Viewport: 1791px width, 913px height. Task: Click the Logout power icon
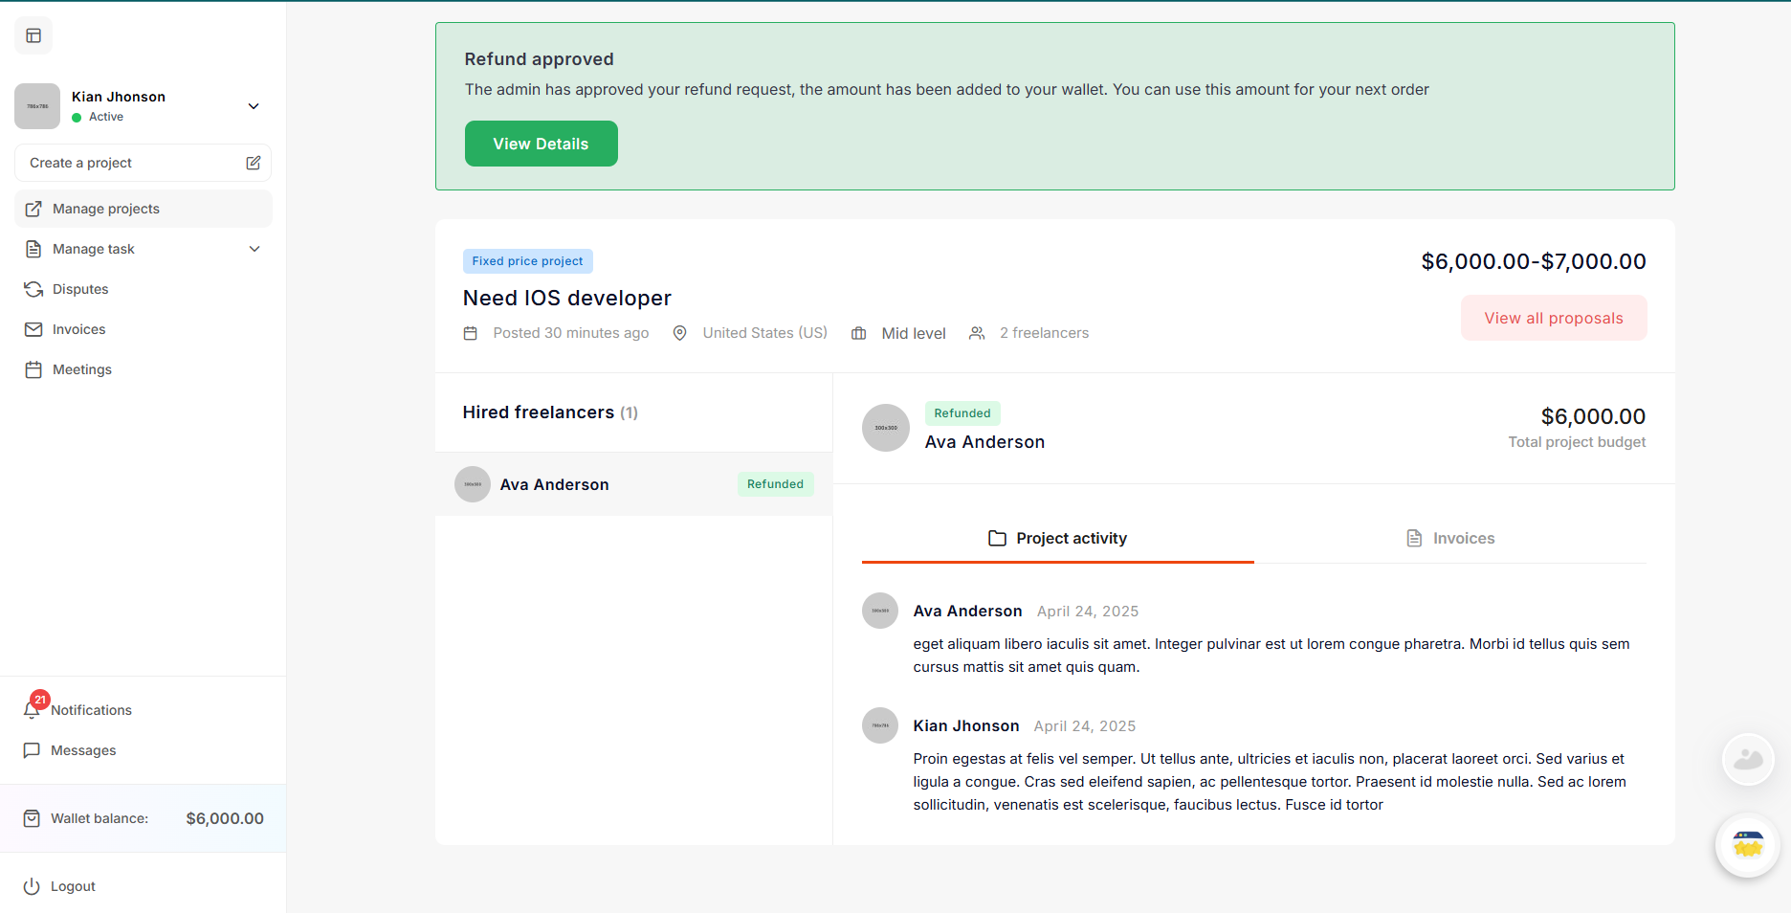pos(33,886)
